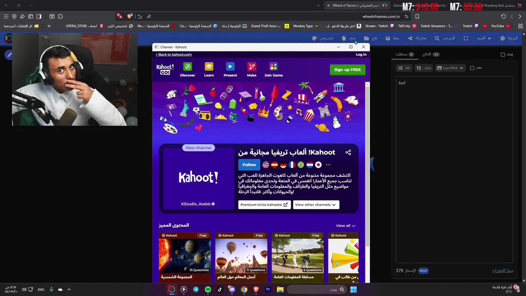Expand the hidden bookmarks chevron in bookmarks bar
The height and width of the screenshot is (296, 526).
tap(49, 26)
